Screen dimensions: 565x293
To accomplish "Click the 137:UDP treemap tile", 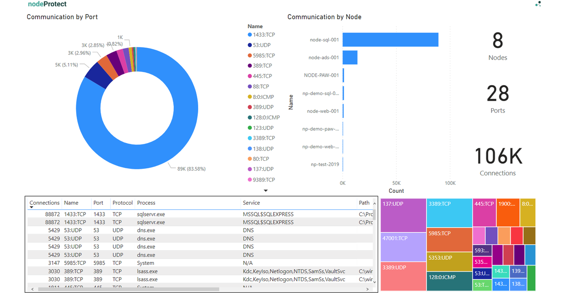I will [403, 215].
